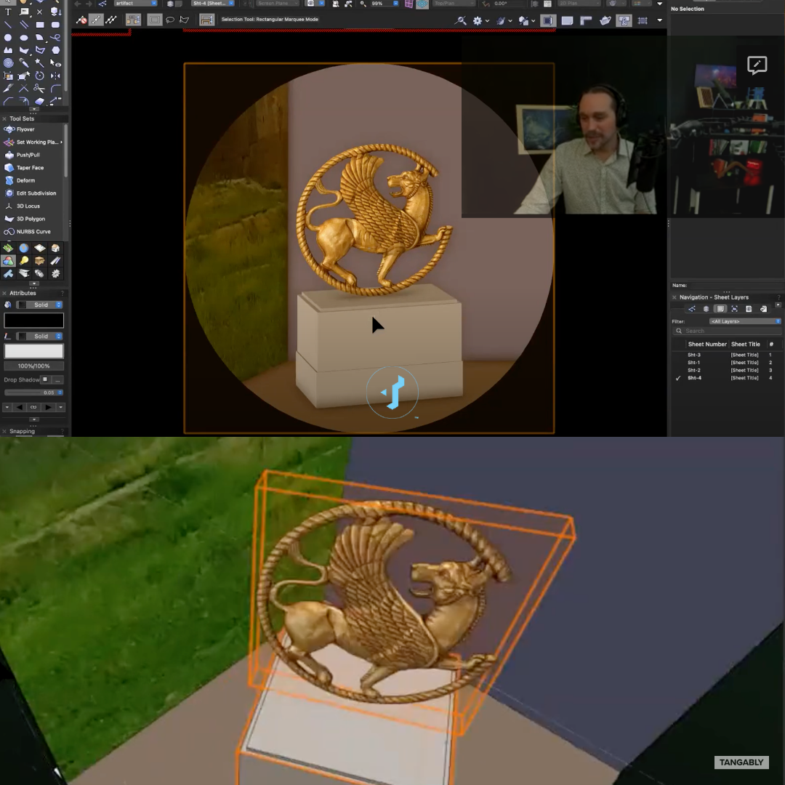The height and width of the screenshot is (785, 785).
Task: Select the Circle tool
Action: coord(8,38)
